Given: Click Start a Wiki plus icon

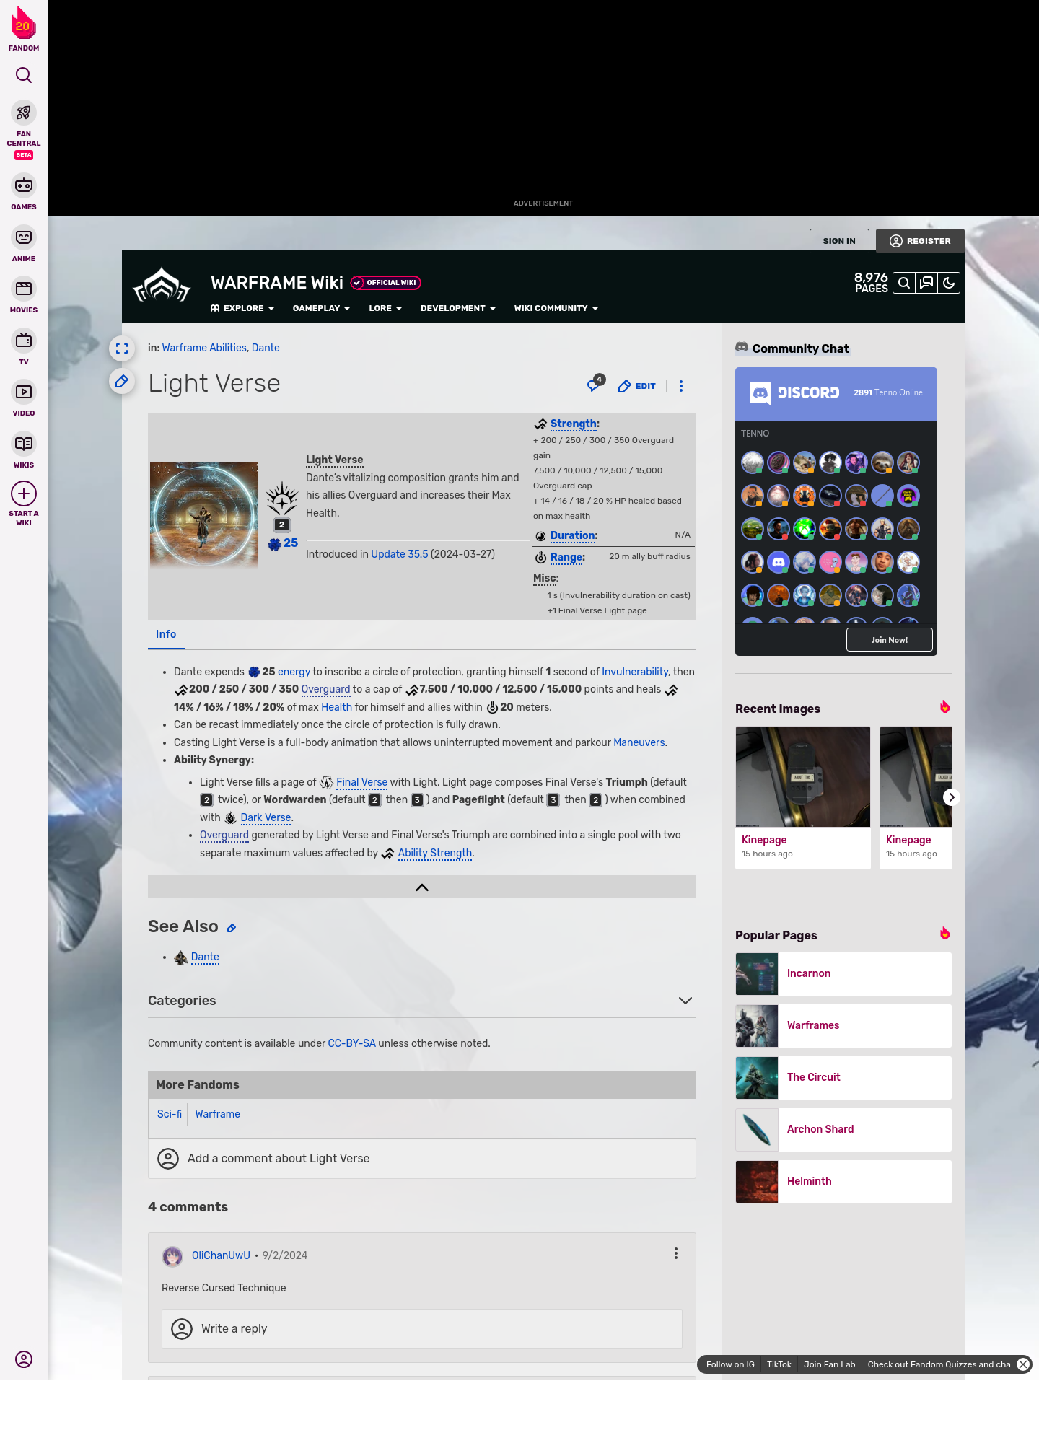Looking at the screenshot, I should pyautogui.click(x=24, y=494).
